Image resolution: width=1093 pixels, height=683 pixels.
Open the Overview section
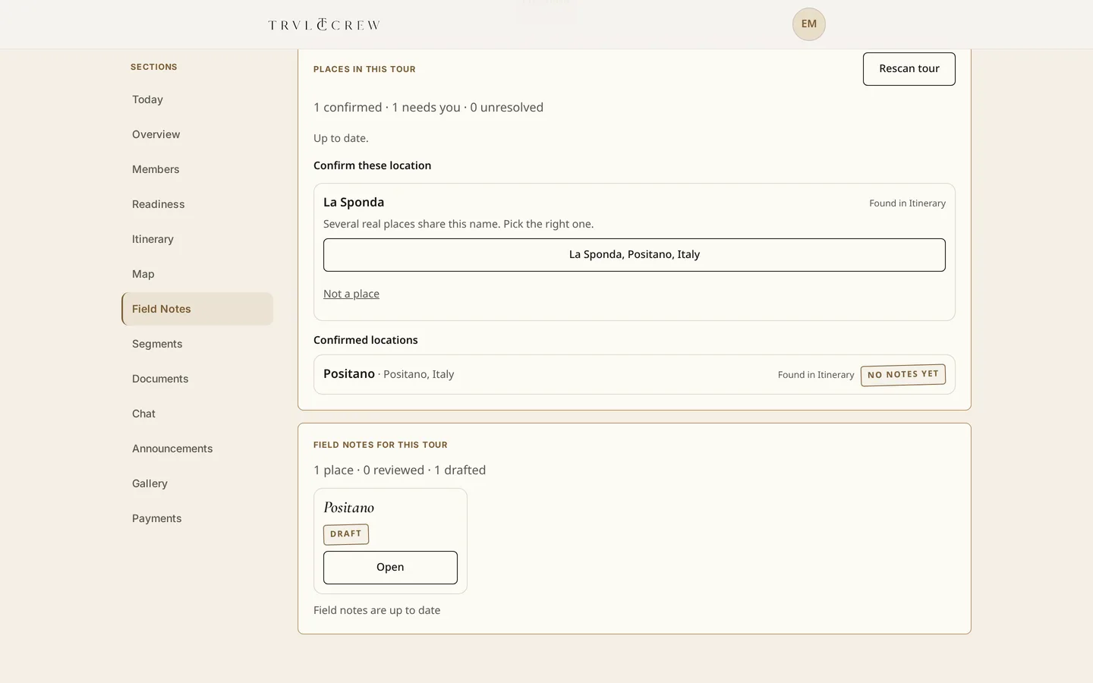197,134
